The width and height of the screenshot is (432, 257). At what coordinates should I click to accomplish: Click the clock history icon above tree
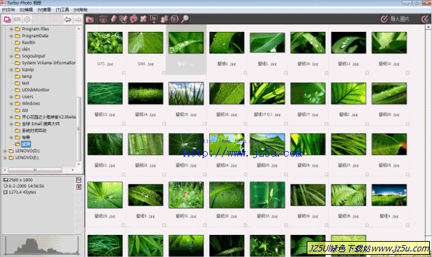coord(27,19)
